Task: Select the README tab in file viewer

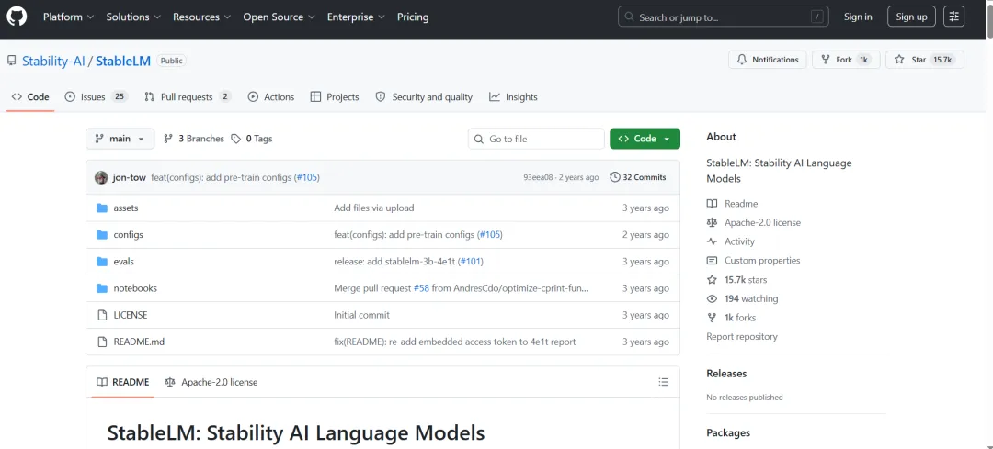Action: (x=123, y=382)
